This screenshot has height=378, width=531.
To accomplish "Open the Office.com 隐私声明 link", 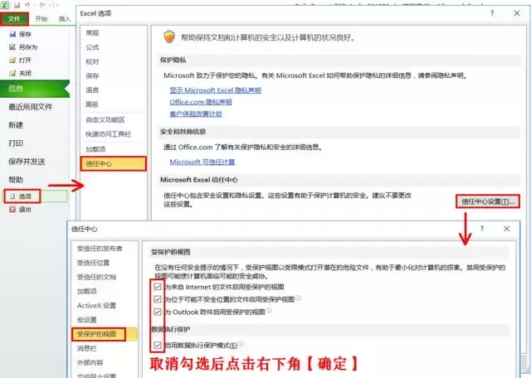I will tap(201, 102).
